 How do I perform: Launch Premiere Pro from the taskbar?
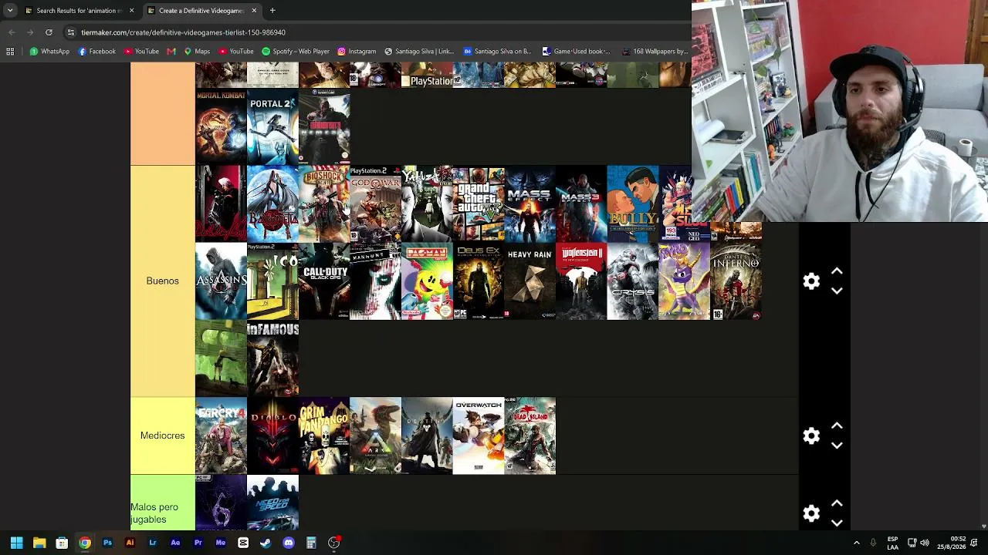pos(198,543)
